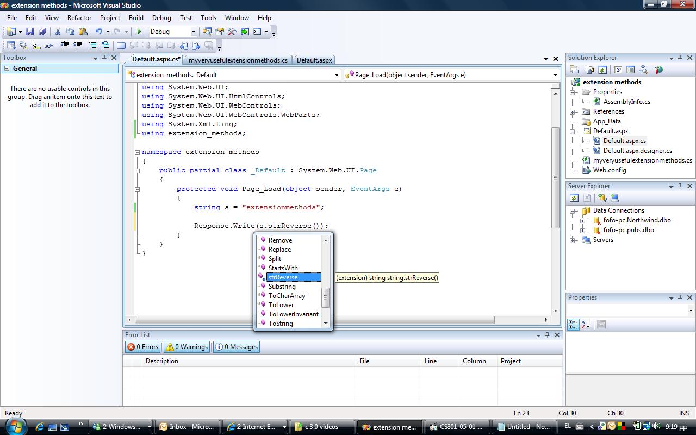Collapse the namespace extension_methods code block

(138, 152)
